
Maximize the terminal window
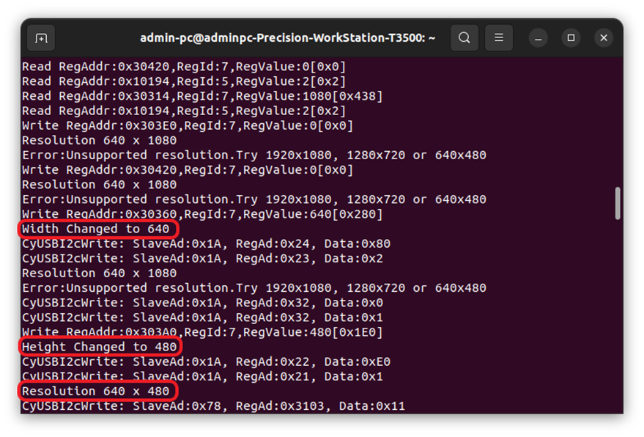coord(571,37)
